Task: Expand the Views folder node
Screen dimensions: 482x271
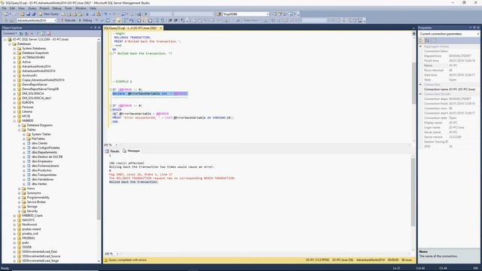Action: pyautogui.click(x=20, y=188)
